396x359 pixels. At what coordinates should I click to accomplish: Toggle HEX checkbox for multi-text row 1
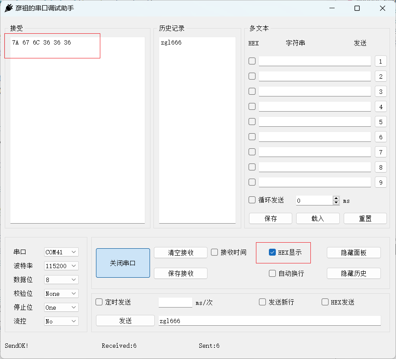252,61
